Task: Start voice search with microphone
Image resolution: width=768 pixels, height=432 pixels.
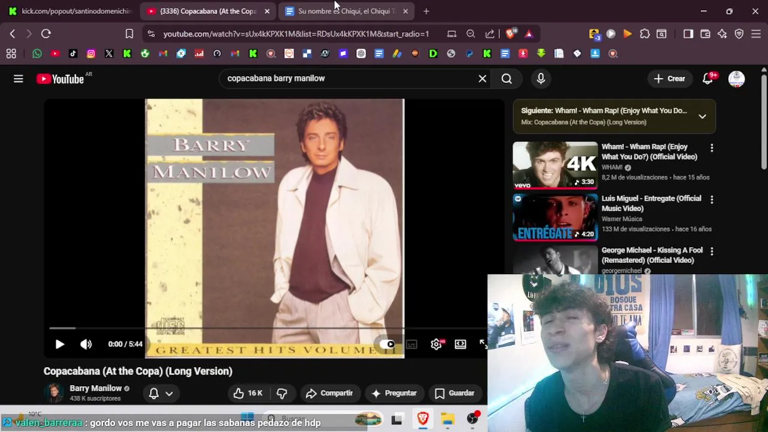Action: pyautogui.click(x=541, y=79)
